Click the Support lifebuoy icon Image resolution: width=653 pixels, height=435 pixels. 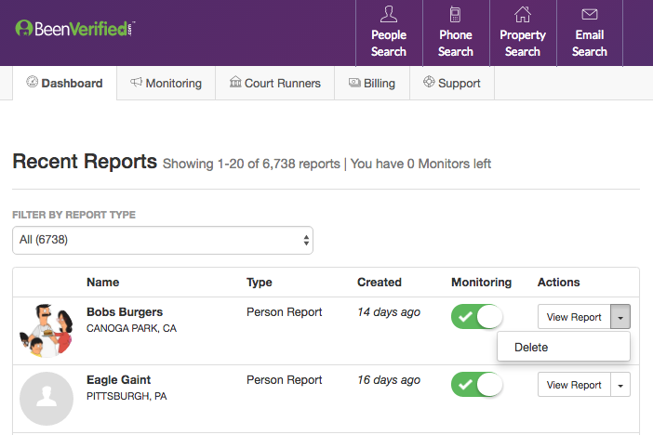[x=429, y=82]
